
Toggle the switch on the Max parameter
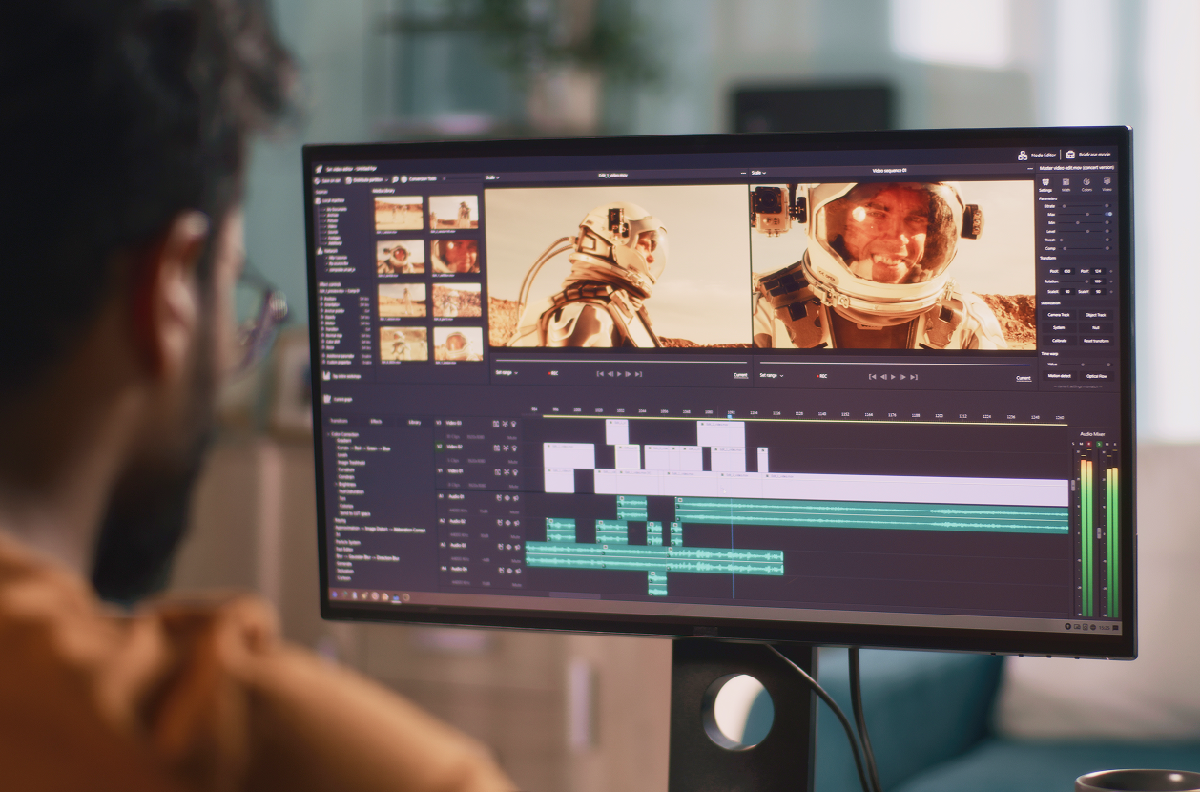click(1107, 215)
